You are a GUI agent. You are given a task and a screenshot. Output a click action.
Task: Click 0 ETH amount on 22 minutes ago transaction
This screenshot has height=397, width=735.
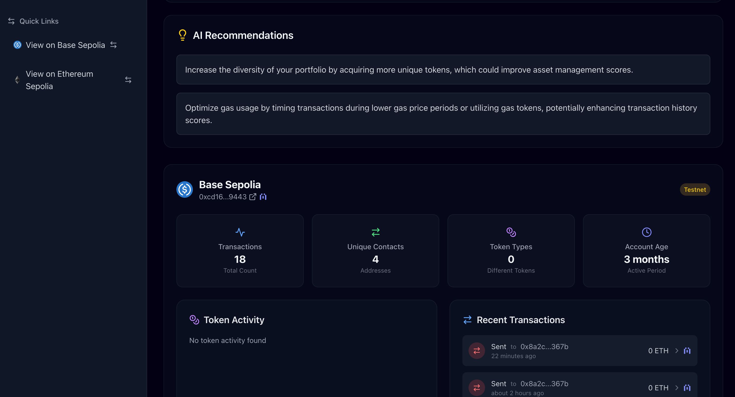[658, 351]
